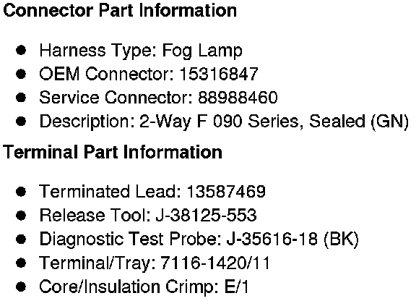Select the Harness Type: Fog Lamp line
Viewport: 416px width, 301px height.
pyautogui.click(x=141, y=51)
